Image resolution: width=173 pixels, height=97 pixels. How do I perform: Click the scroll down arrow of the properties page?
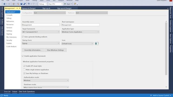166,87
